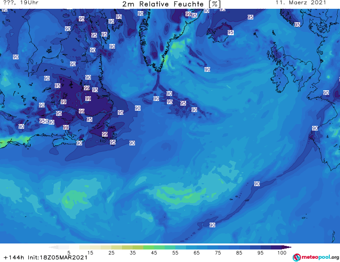Open the meteopool.org logo link
The width and height of the screenshot is (340, 262).
point(316,257)
